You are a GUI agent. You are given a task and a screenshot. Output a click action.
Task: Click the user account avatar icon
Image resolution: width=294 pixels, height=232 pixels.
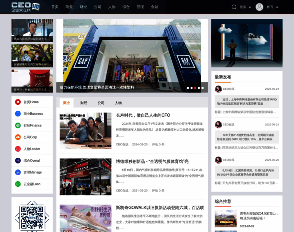[x=259, y=7]
